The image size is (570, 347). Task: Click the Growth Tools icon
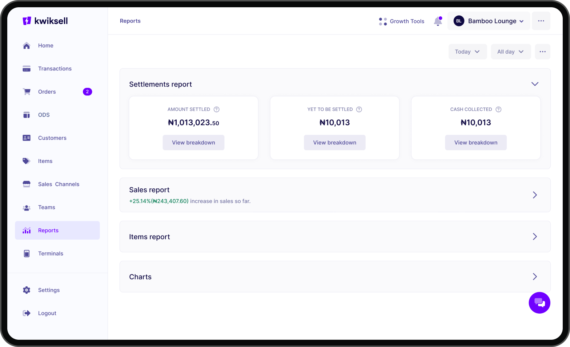383,21
